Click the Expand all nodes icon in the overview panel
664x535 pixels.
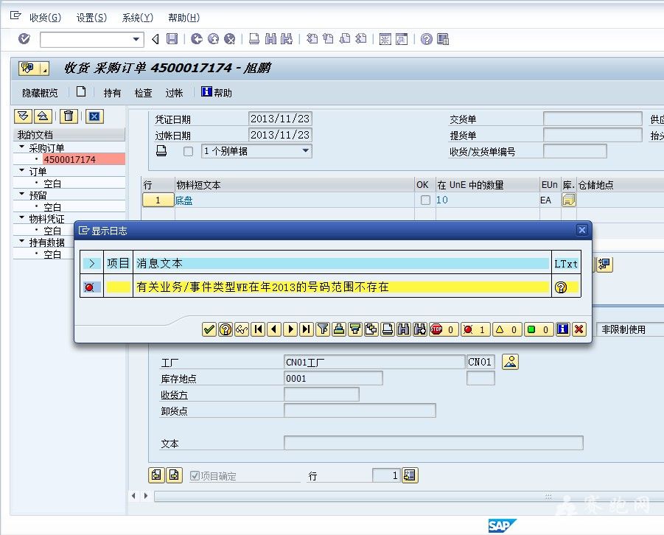pyautogui.click(x=23, y=116)
